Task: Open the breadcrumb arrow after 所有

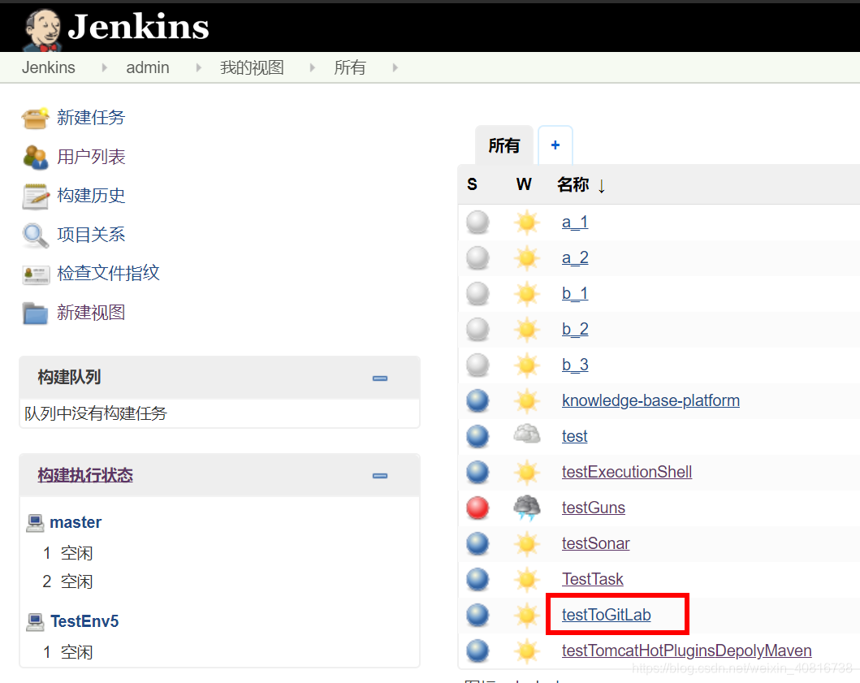Action: point(395,67)
